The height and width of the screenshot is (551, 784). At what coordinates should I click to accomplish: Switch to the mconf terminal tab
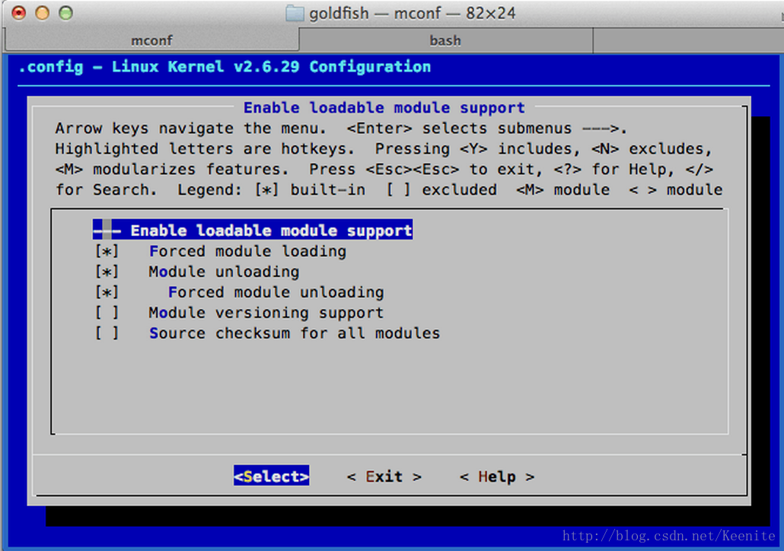tap(151, 40)
